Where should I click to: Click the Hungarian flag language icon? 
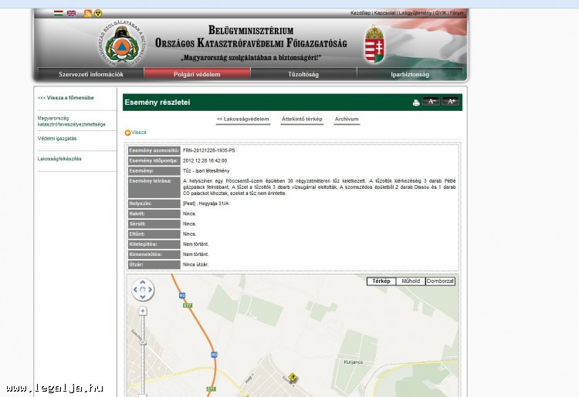[58, 13]
